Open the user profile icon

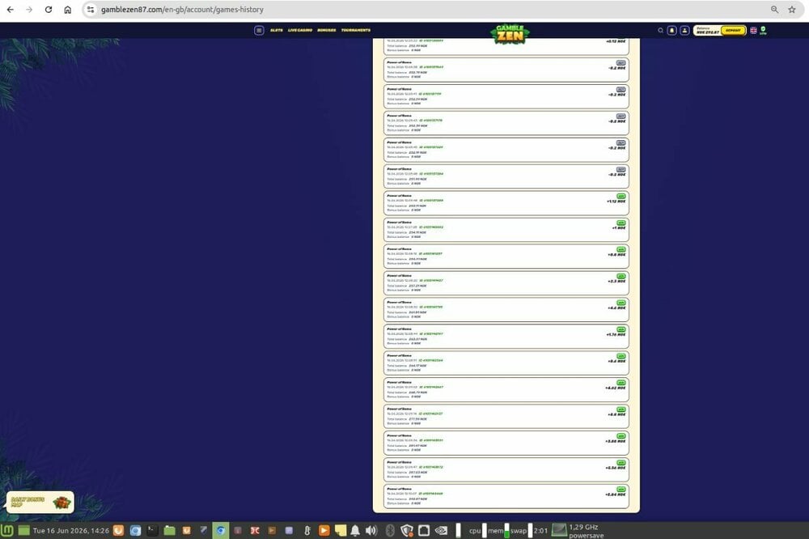(x=684, y=31)
